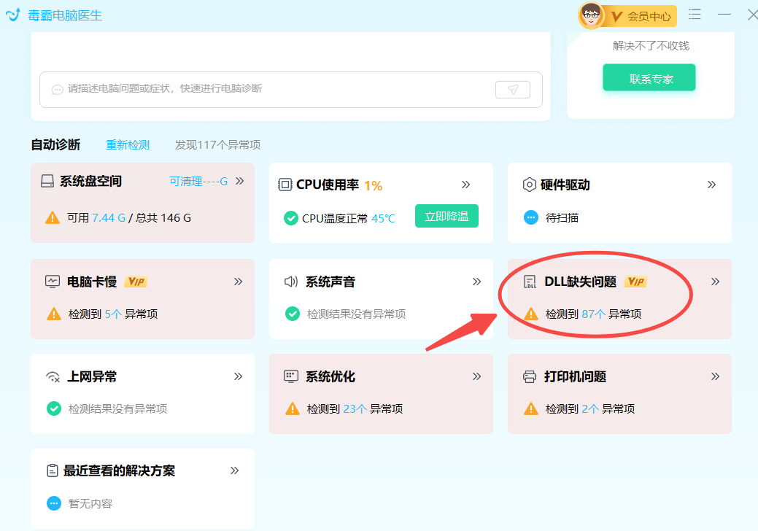The image size is (758, 531).
Task: Click the 重新检测 rescan link
Action: [128, 144]
